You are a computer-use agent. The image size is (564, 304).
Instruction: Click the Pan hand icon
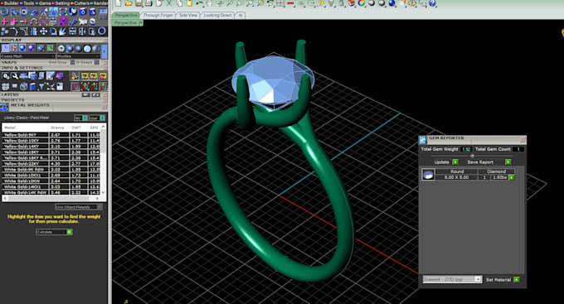(210, 3)
